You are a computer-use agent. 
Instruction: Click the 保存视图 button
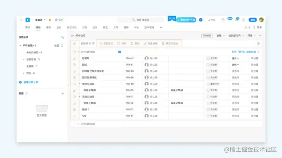point(207,36)
